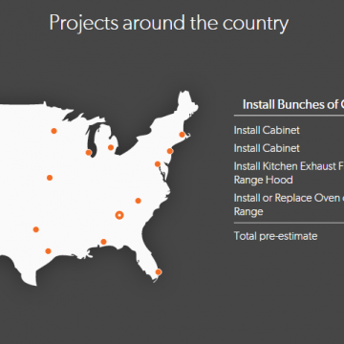The height and width of the screenshot is (344, 344).
Task: Click the map dot near New York City
Action: pos(170,151)
